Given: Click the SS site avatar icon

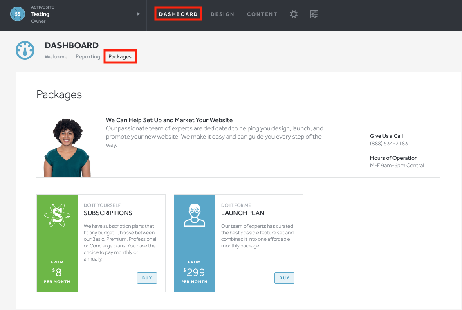Looking at the screenshot, I should [18, 14].
